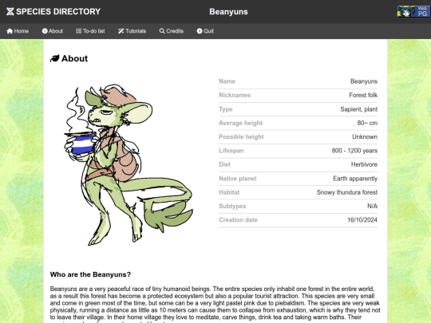Image resolution: width=431 pixels, height=323 pixels.
Task: Click the Unknown possible height value
Action: tap(365, 137)
